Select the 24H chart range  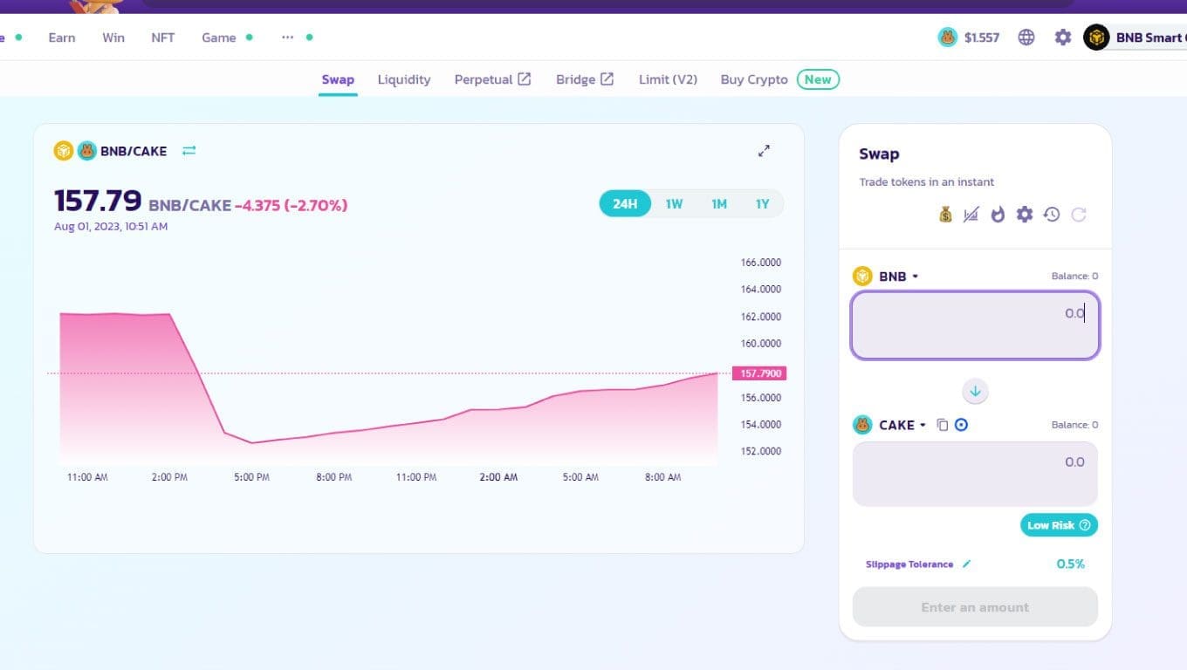pyautogui.click(x=625, y=204)
